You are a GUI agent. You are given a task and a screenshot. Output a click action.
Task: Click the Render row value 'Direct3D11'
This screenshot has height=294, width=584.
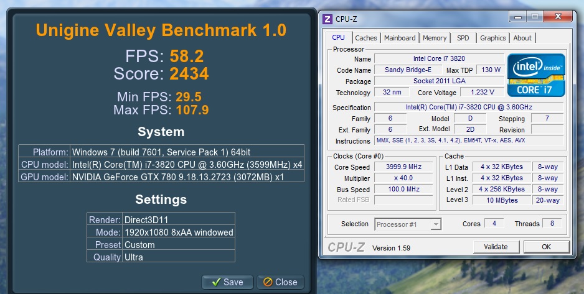click(146, 219)
